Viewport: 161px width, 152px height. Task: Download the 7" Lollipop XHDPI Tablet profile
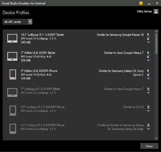(x=148, y=89)
